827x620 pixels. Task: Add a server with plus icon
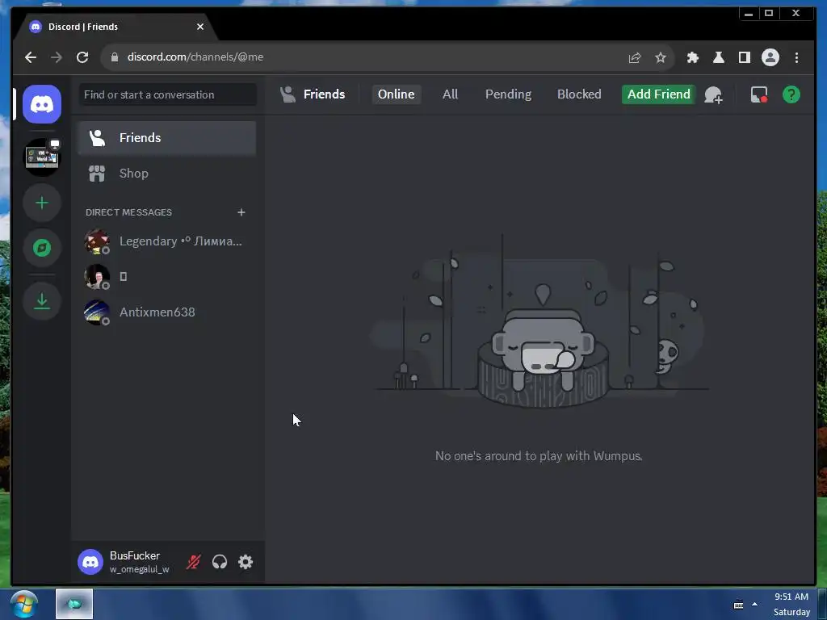pos(42,203)
